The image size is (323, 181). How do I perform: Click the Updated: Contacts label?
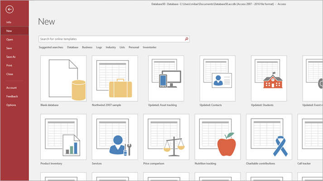(211, 105)
